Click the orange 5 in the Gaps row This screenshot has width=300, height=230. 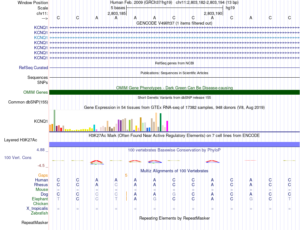coord(126,175)
